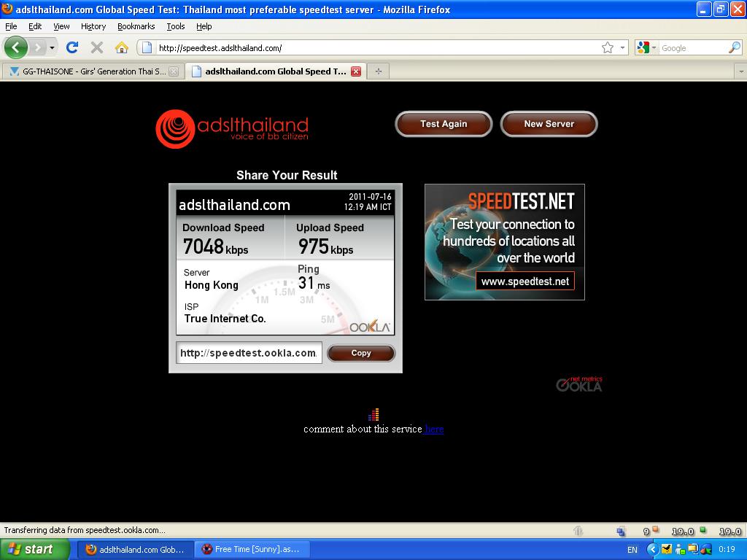747x560 pixels.
Task: Click the Hong Kong server name
Action: 211,285
